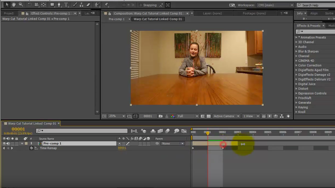
Task: Expand the Blur & Sharpen category
Action: point(296,51)
